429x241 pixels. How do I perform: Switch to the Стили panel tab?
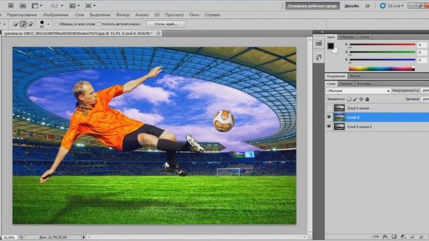tap(365, 37)
